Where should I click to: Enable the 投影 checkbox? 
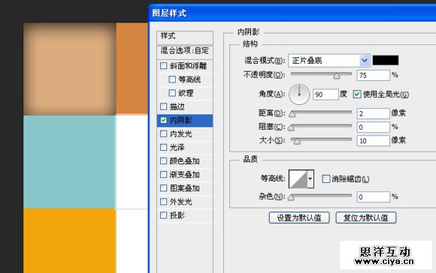(x=164, y=215)
